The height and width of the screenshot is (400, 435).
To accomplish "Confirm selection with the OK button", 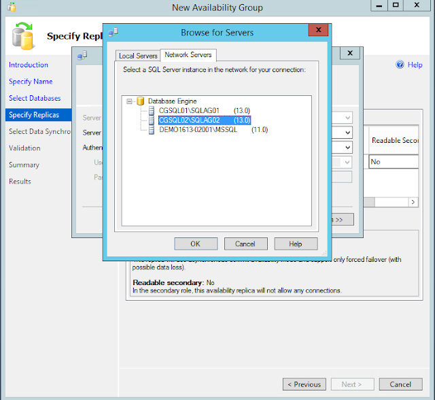I will tap(196, 244).
